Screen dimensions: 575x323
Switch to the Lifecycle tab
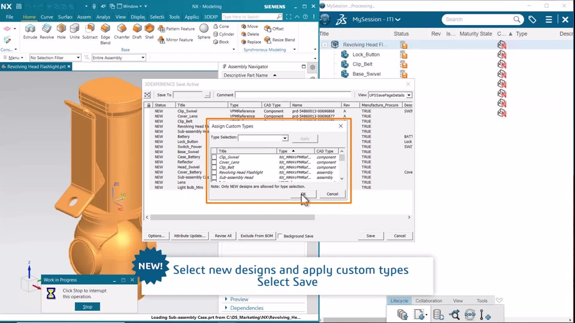pyautogui.click(x=399, y=301)
